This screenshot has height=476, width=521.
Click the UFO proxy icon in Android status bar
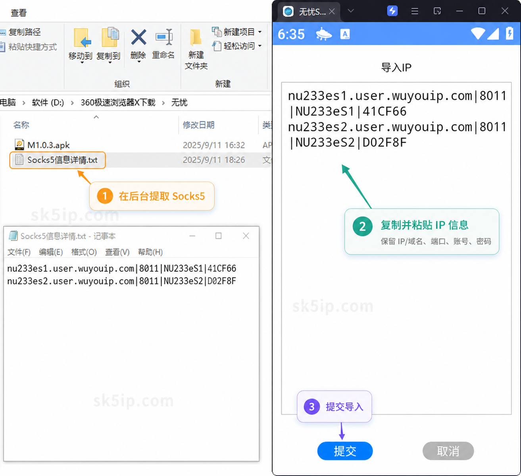pos(324,34)
